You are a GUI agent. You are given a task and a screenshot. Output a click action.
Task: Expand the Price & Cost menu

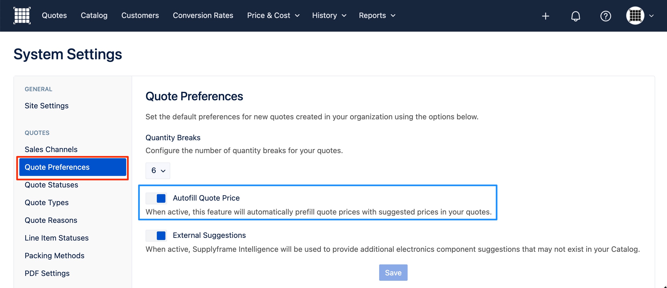[x=273, y=16]
